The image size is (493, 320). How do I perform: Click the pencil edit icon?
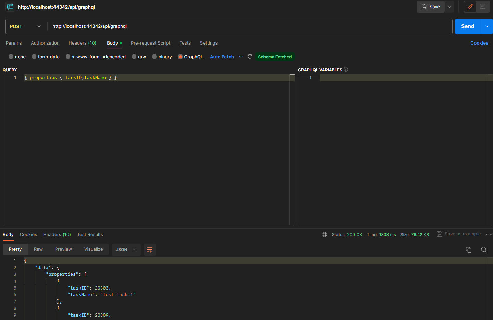pos(470,7)
